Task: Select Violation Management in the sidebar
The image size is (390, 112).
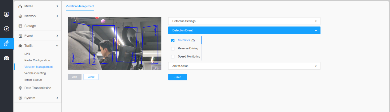Action: pos(38,67)
